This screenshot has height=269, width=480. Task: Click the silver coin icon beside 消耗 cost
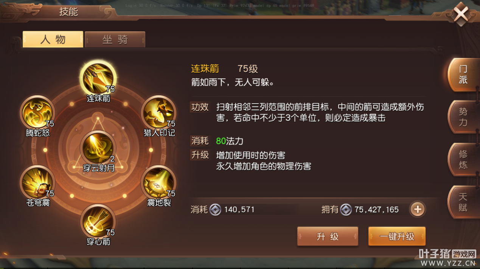(x=215, y=209)
